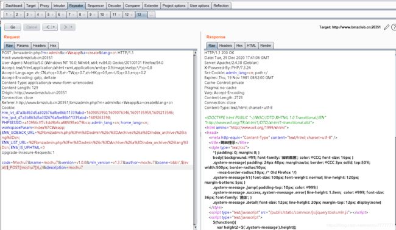Open the response Render tab
The image size is (396, 230).
(266, 46)
